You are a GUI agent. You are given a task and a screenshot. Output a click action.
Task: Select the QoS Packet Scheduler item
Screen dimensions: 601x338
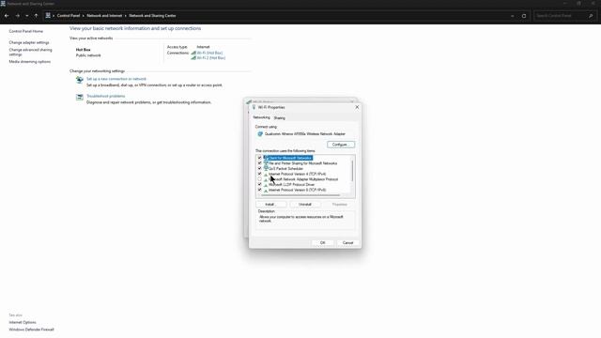pos(285,169)
